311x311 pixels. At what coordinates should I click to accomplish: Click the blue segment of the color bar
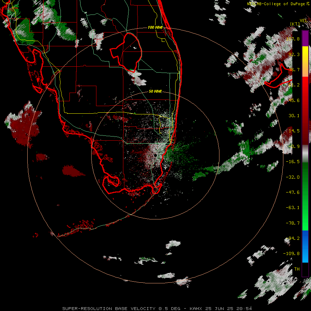point(305,246)
